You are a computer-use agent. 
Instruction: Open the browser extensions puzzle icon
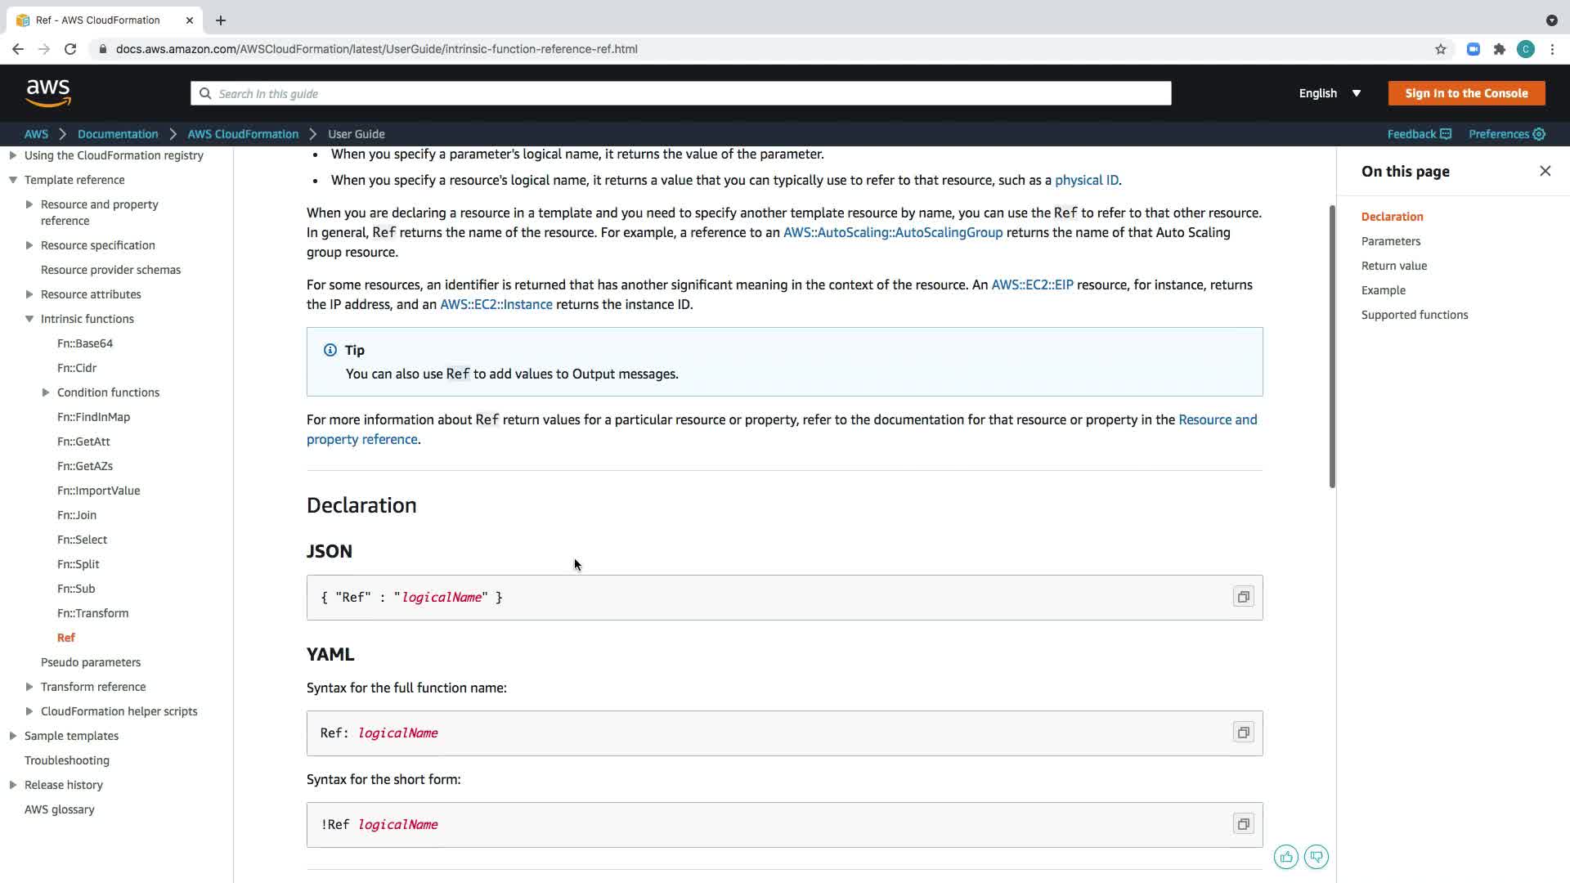click(1500, 49)
